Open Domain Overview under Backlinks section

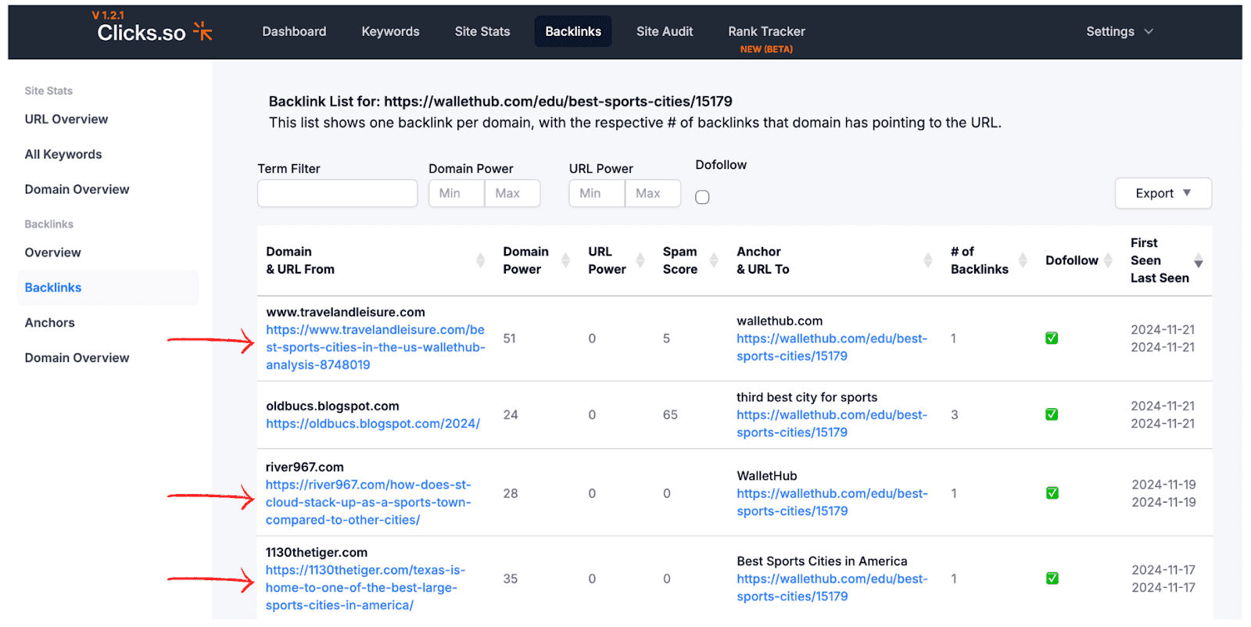click(77, 358)
